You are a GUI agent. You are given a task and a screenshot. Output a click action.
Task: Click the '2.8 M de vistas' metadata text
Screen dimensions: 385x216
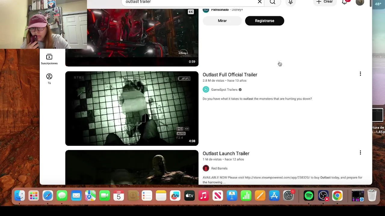pyautogui.click(x=213, y=81)
